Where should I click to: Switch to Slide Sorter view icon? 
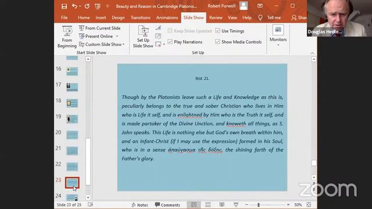(x=208, y=204)
